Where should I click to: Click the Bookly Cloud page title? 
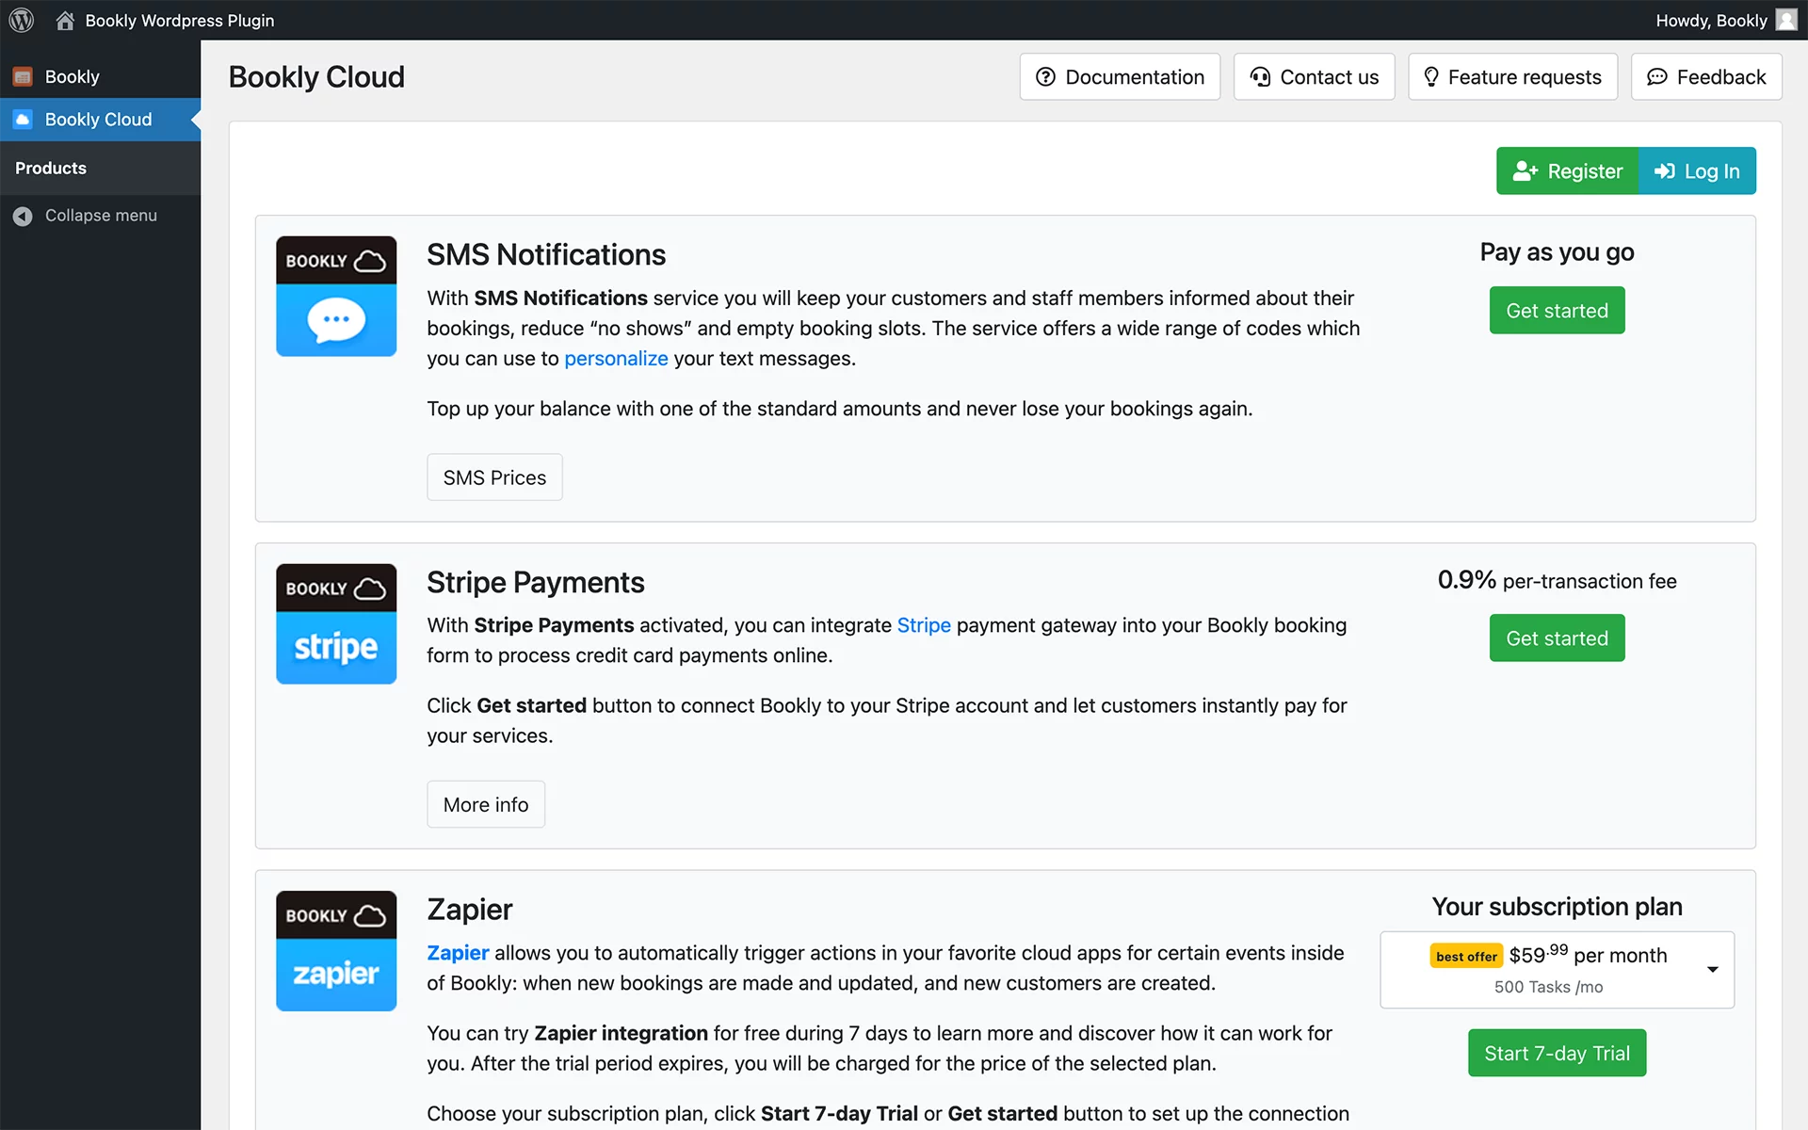[316, 77]
